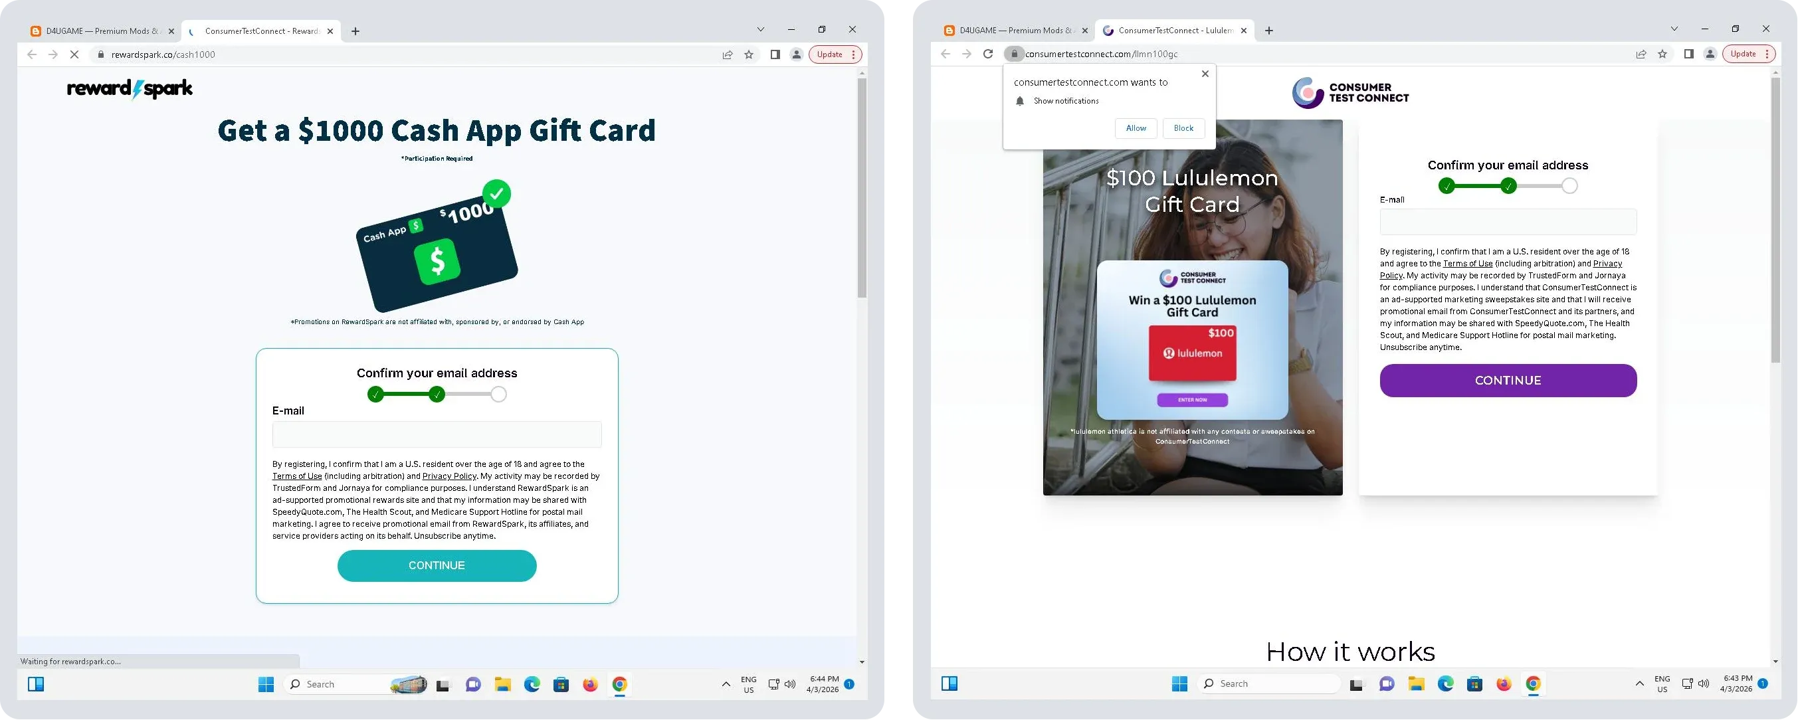This screenshot has width=1798, height=720.
Task: ENTER NOW button on Lululemon gift card image
Action: tap(1192, 401)
